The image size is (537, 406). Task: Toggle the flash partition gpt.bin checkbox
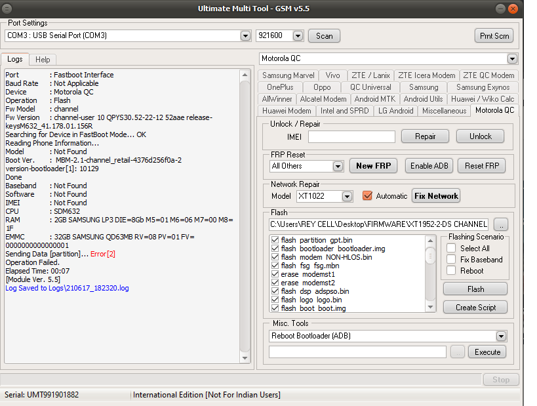[275, 240]
